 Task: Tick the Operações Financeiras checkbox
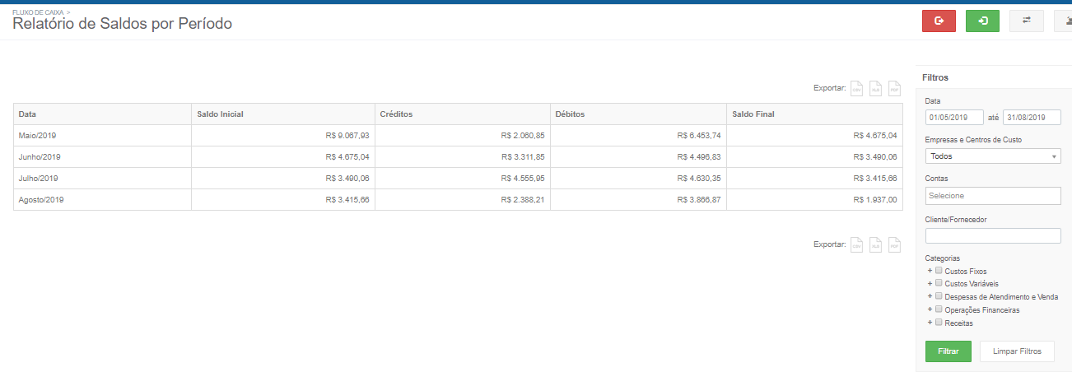[x=939, y=309]
